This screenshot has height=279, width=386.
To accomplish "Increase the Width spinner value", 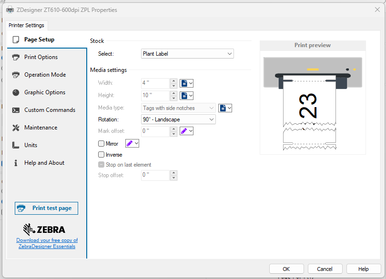I will 174,80.
